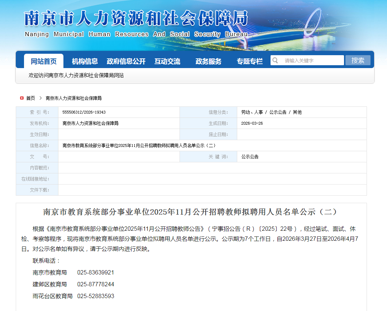Click the 文件下载 row cell
This screenshot has height=311, width=387.
click(x=212, y=190)
